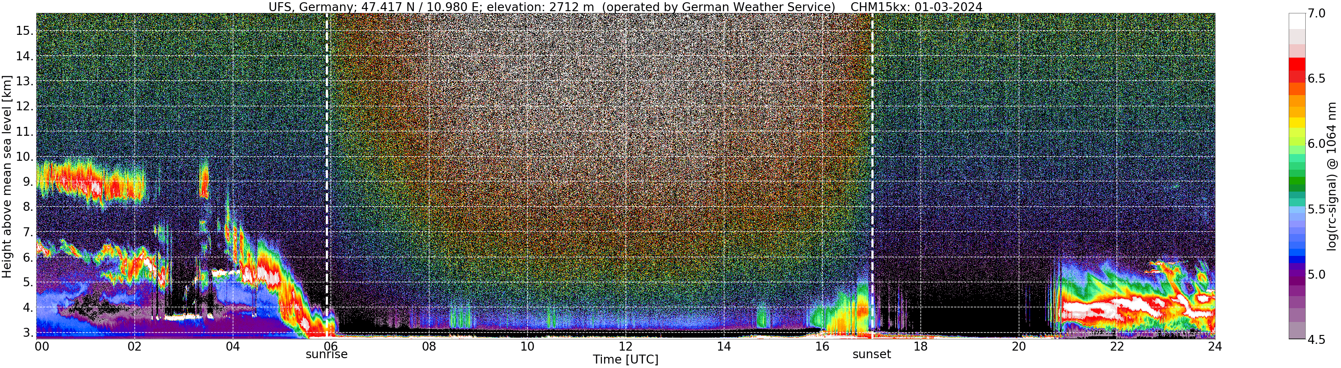Click the 'sunrise' label below the axis
The image size is (1341, 368).
(x=326, y=355)
